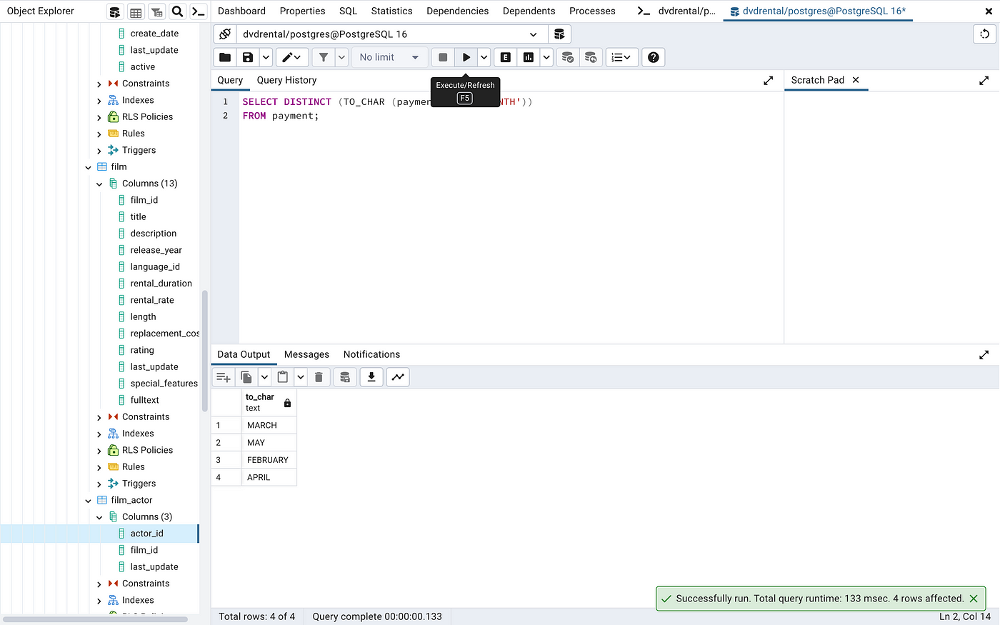
Task: Click the Explain (E) button
Action: point(506,57)
